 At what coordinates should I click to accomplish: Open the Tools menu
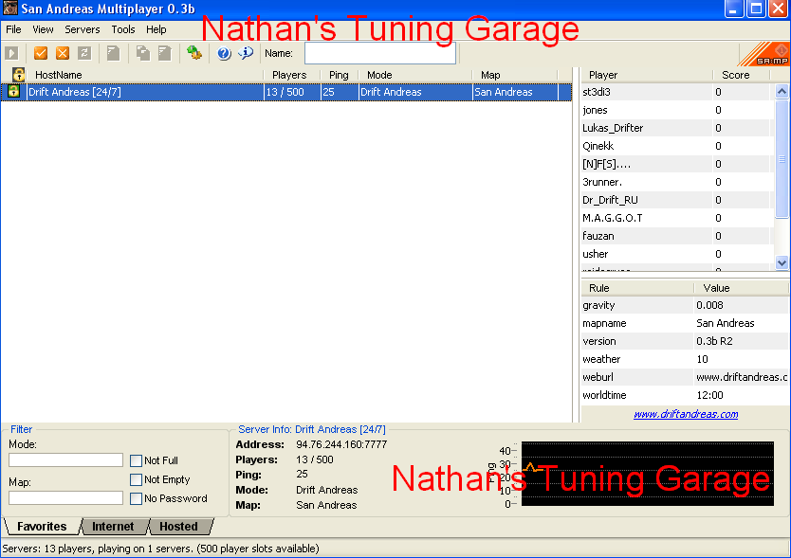(123, 29)
